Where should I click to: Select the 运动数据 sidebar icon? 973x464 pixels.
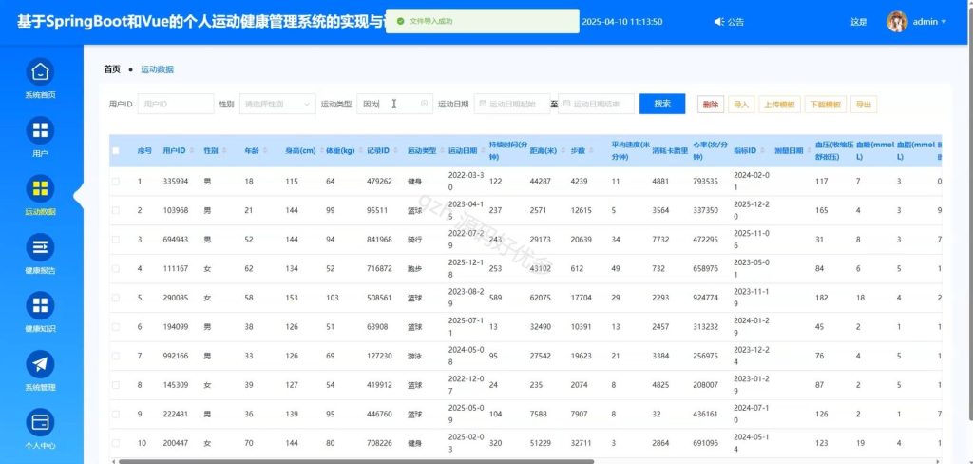point(40,188)
